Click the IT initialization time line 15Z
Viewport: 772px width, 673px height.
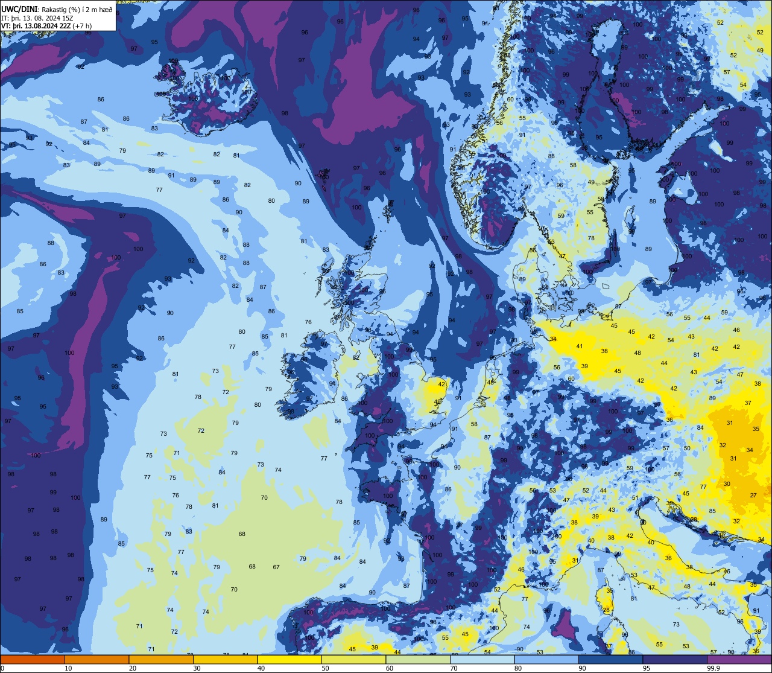[37, 18]
